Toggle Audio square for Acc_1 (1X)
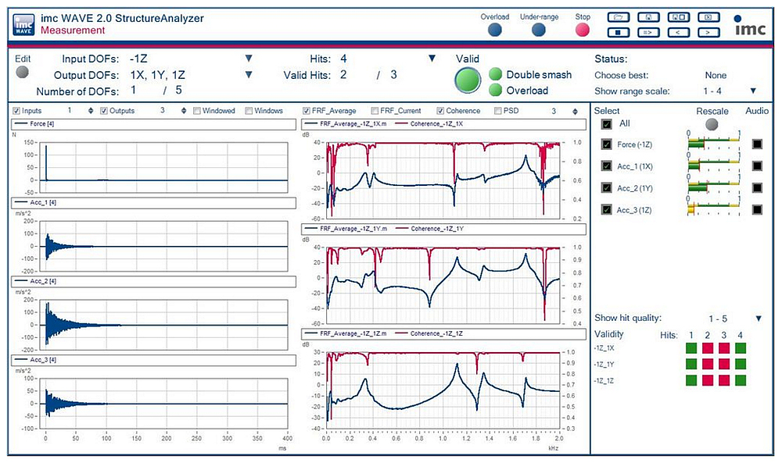Screen dimensions: 782x470 pos(757,166)
